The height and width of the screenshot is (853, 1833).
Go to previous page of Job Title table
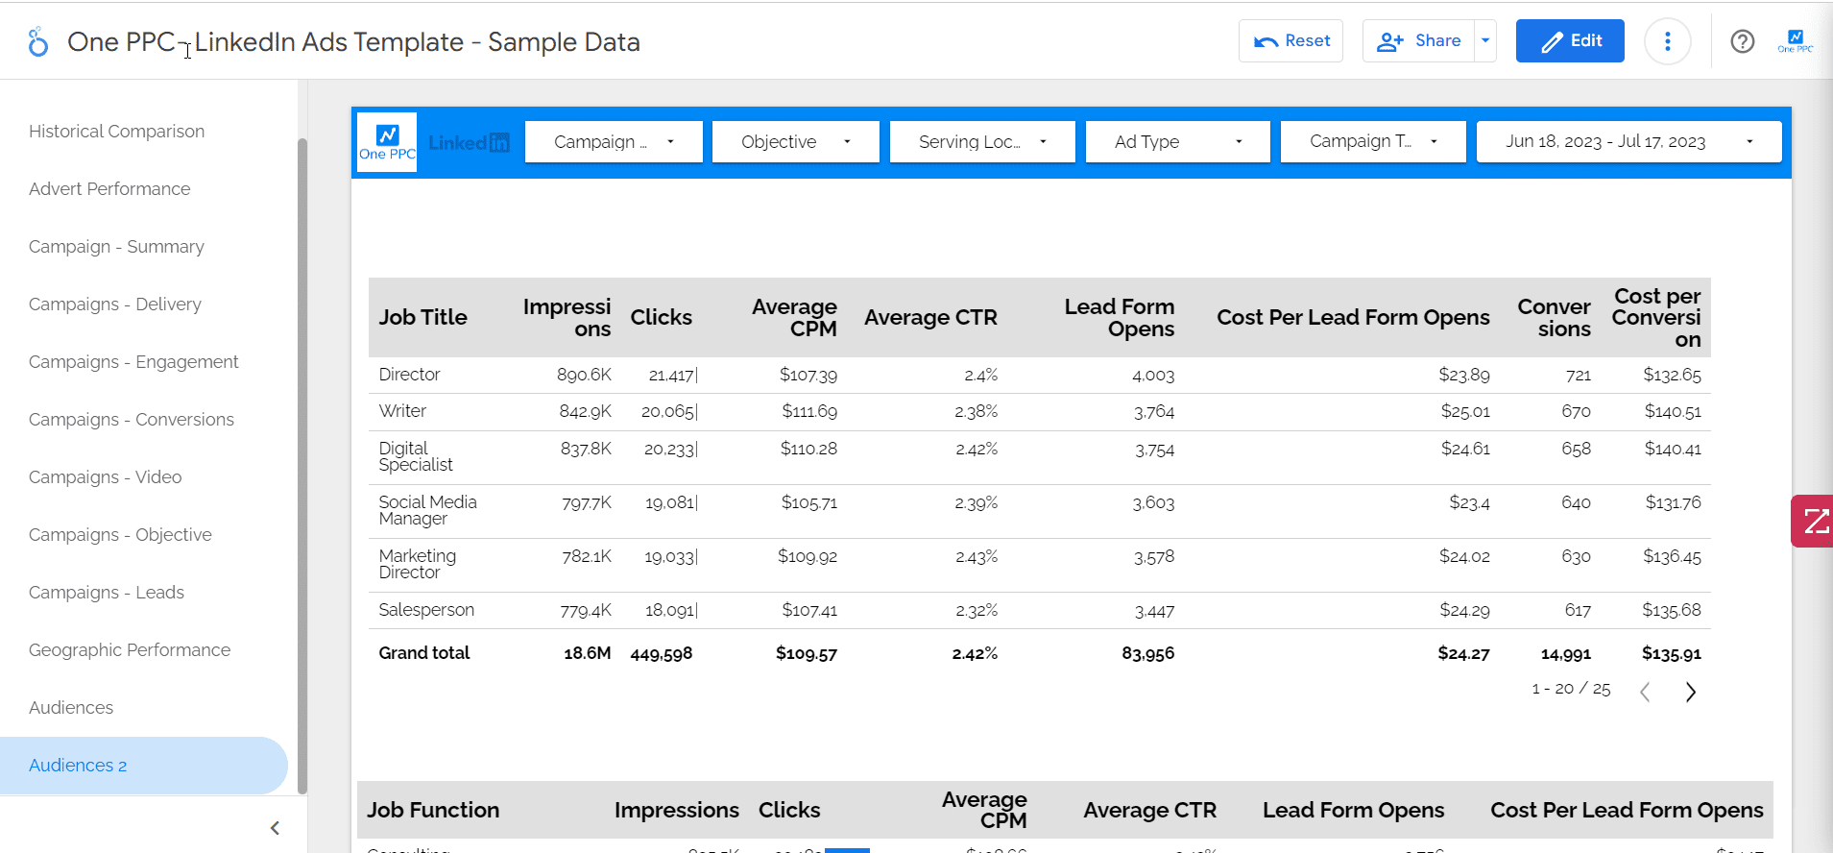[1645, 692]
